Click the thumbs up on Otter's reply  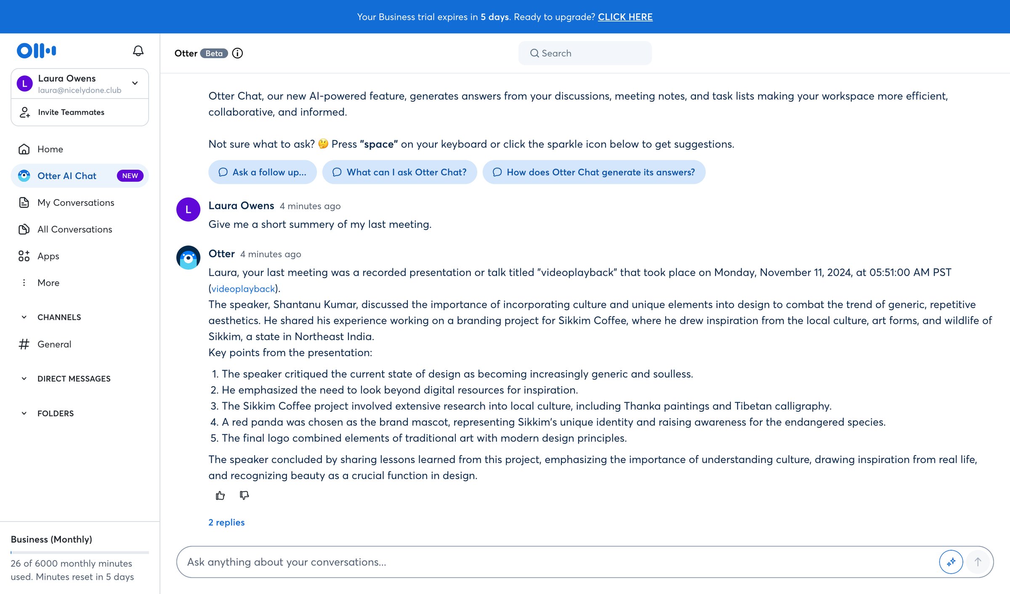(220, 495)
